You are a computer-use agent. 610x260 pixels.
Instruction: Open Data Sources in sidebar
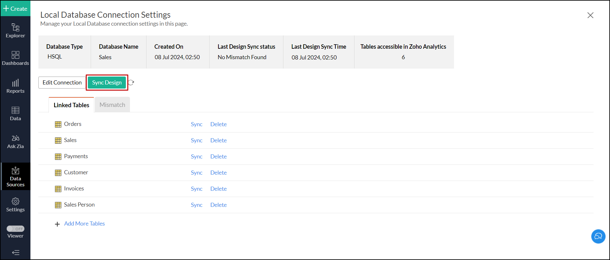[x=15, y=176]
